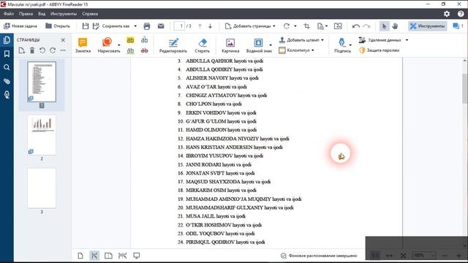Click the page number input field
This screenshot has width=468, height=263.
pos(180,26)
